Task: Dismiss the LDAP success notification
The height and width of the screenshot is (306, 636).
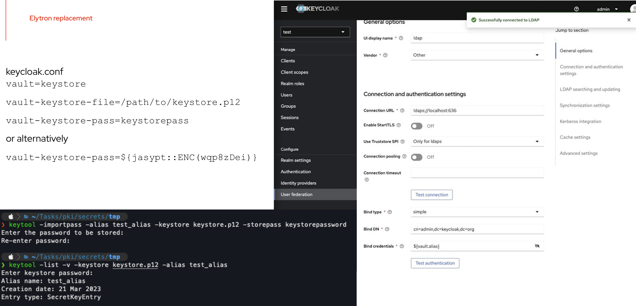Action: 629,20
